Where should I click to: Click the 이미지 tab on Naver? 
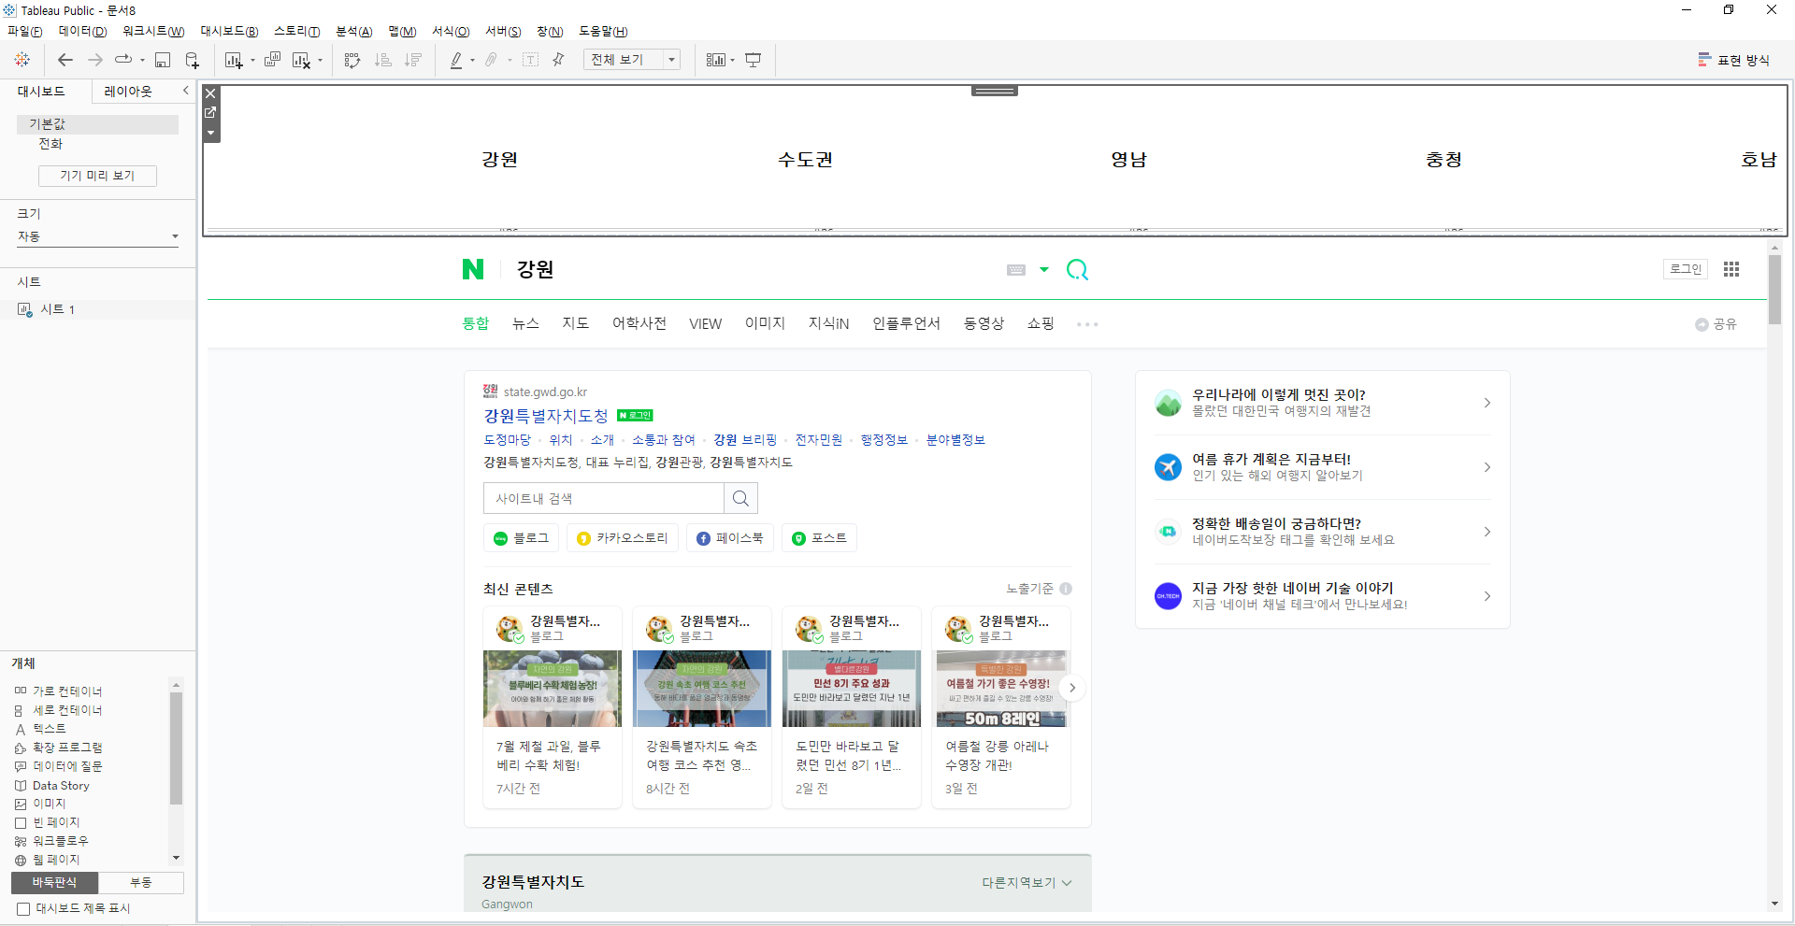(x=765, y=323)
